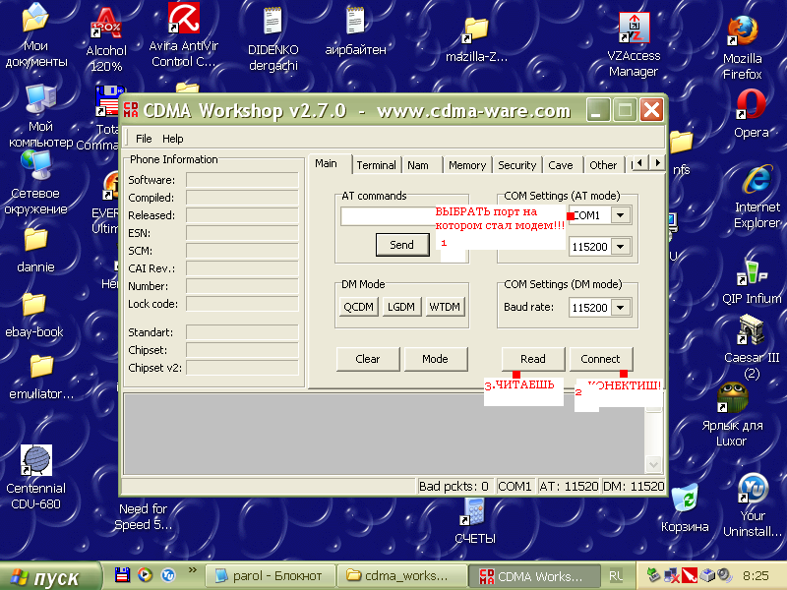Open Avira AntiVir Control Center shortcut

(184, 35)
